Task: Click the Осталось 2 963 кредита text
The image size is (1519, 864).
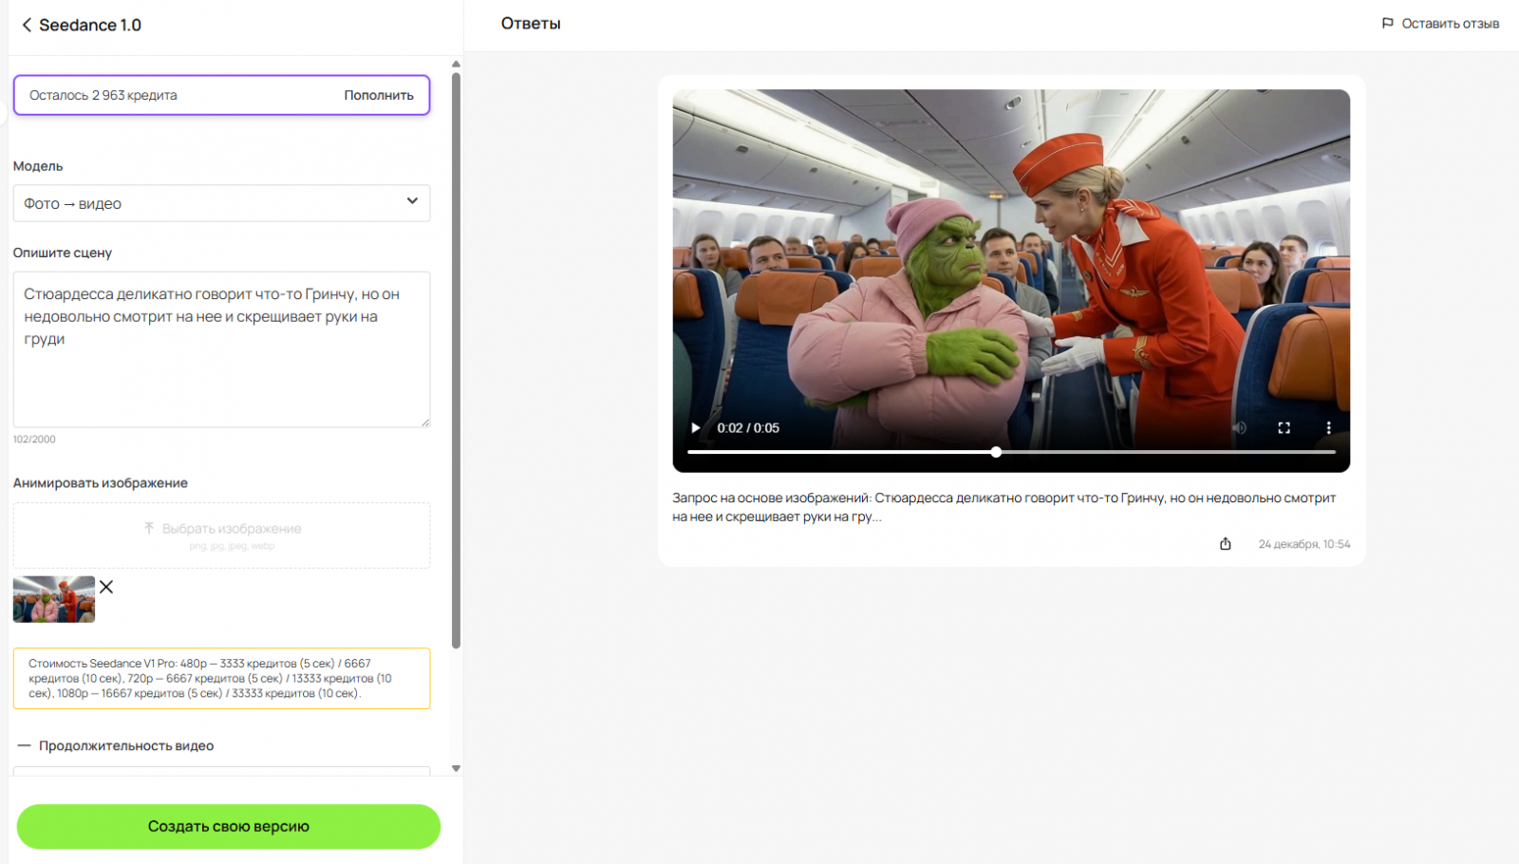Action: [103, 95]
